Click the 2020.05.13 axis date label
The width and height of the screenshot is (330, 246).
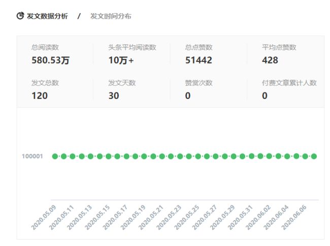click(x=79, y=218)
